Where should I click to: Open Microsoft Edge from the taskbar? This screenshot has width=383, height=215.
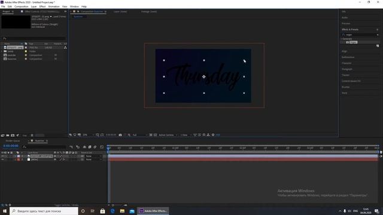coord(113,211)
